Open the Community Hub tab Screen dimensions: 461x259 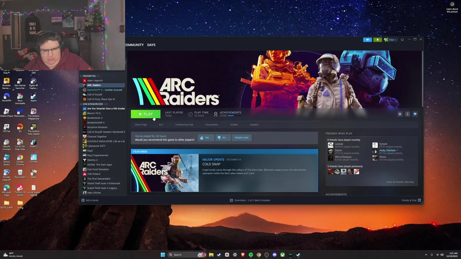click(x=184, y=124)
